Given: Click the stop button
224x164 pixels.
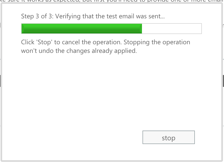Looking at the screenshot, I should click(169, 137).
